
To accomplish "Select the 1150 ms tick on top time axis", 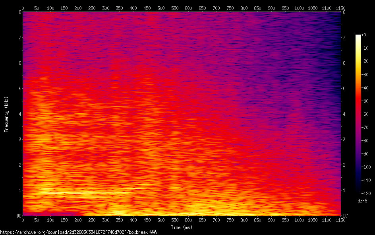I will [x=340, y=8].
